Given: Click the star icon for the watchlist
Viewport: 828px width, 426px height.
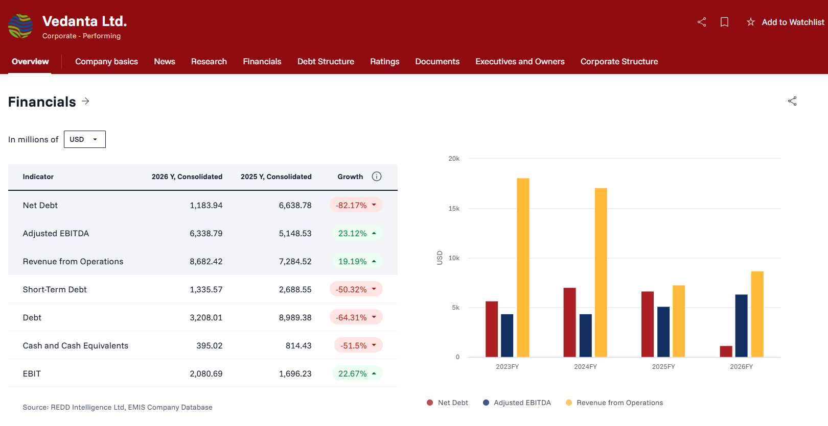Looking at the screenshot, I should click(x=750, y=22).
